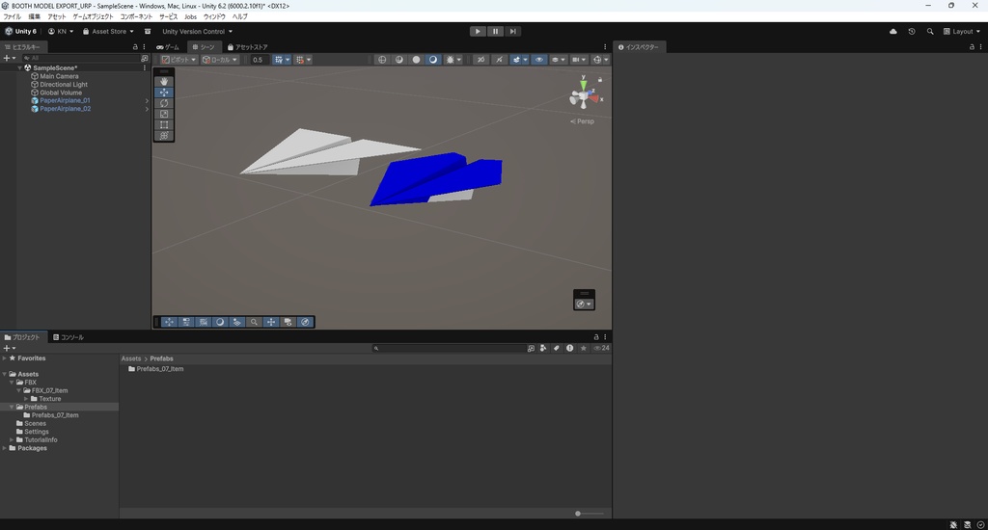The image size is (988, 530).
Task: Switch to the アセットストア tab
Action: coord(248,47)
